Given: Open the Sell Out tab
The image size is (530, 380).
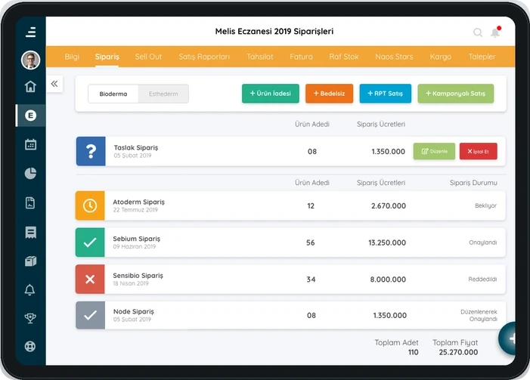Looking at the screenshot, I should click(148, 57).
